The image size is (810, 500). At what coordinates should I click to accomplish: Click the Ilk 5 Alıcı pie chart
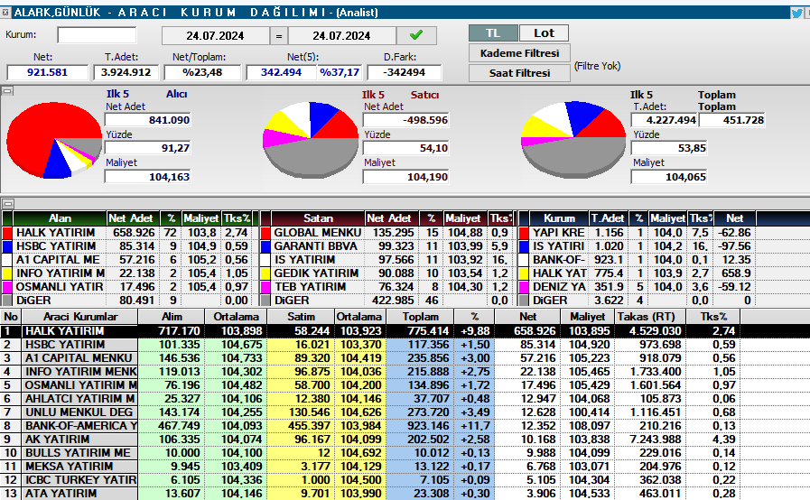pyautogui.click(x=54, y=141)
